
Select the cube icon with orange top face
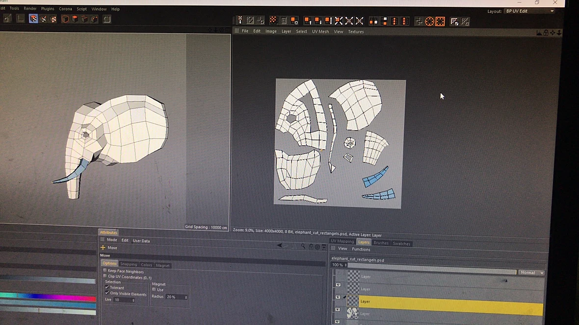[75, 19]
